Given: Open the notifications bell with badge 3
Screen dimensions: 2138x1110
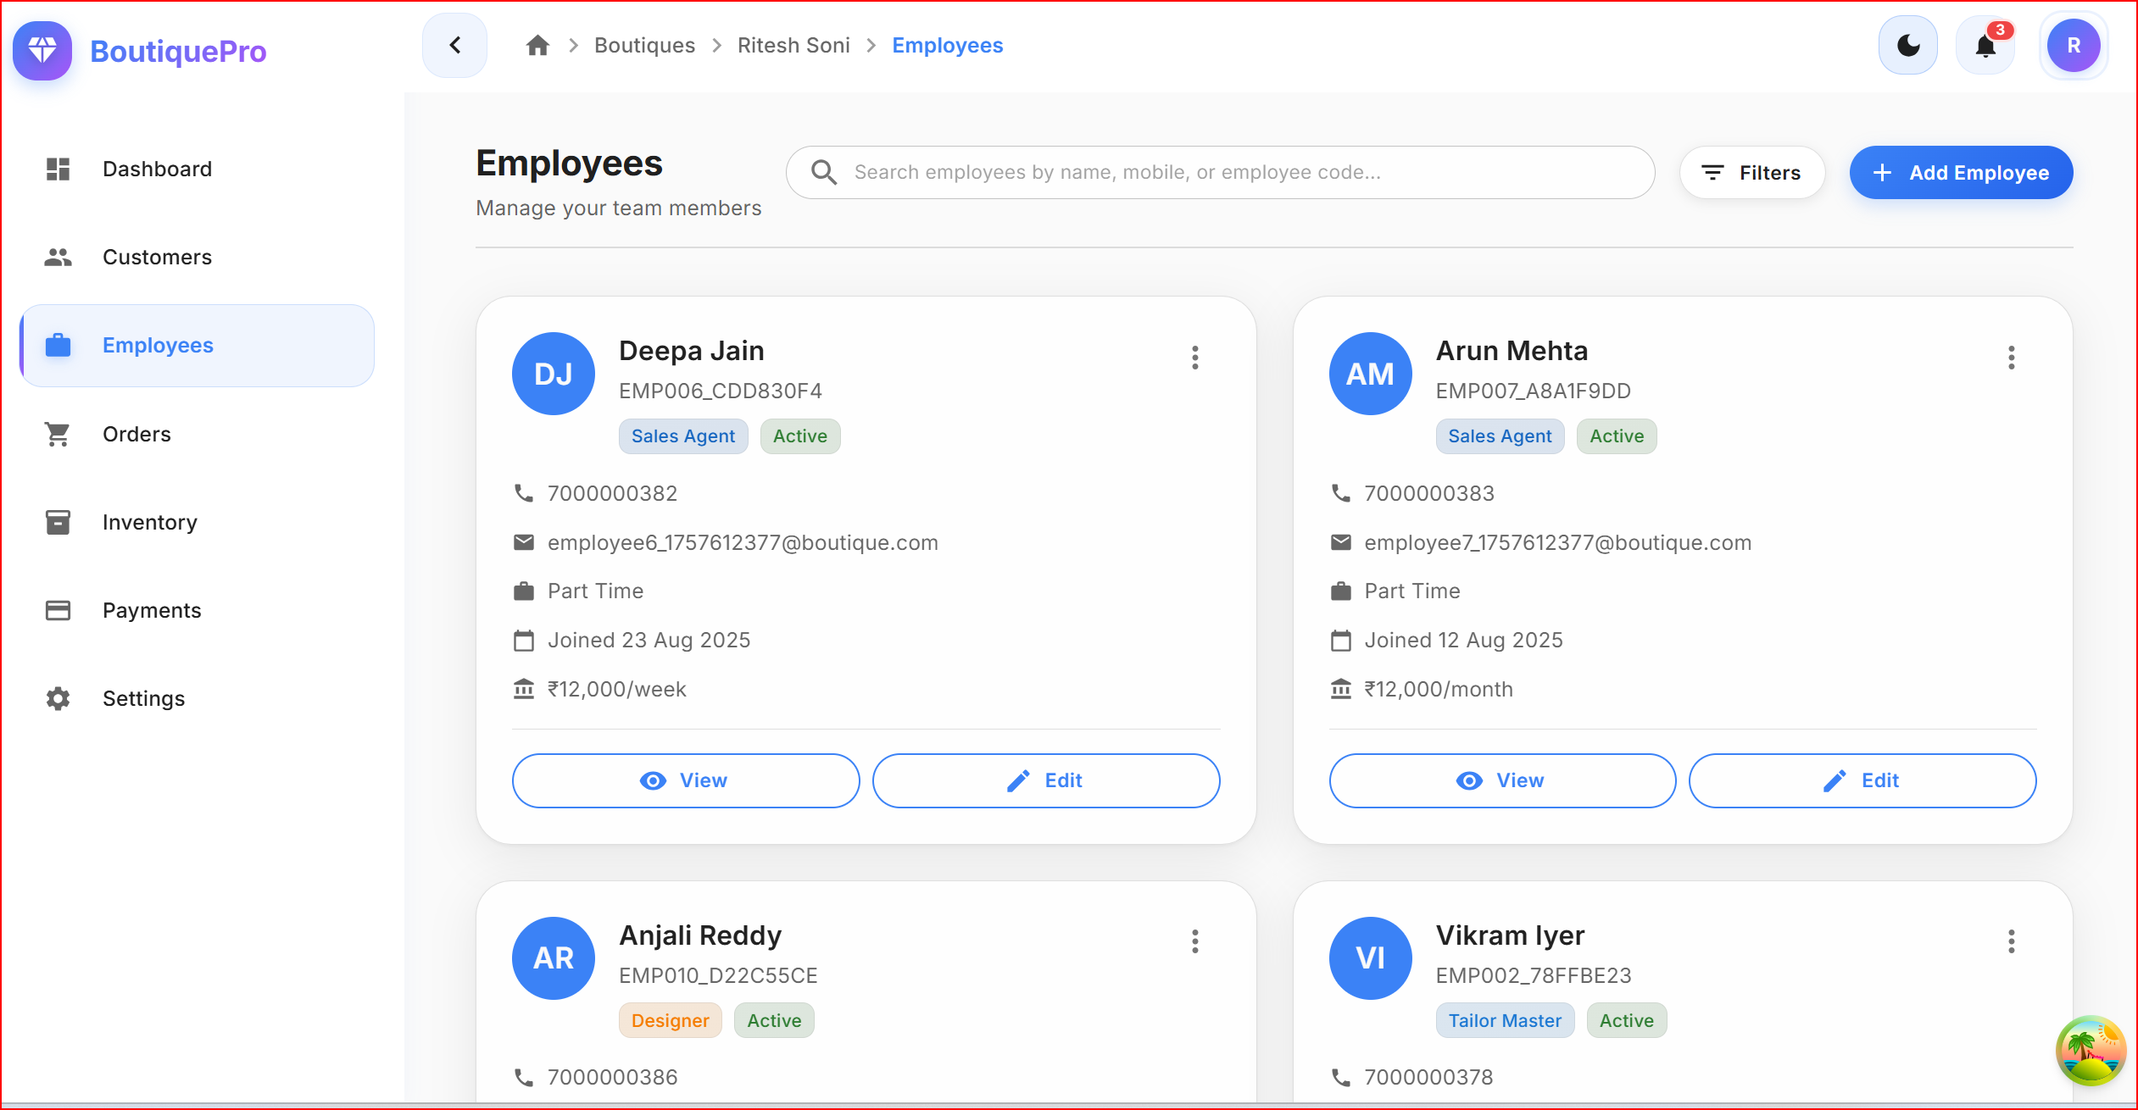Looking at the screenshot, I should 1985,45.
